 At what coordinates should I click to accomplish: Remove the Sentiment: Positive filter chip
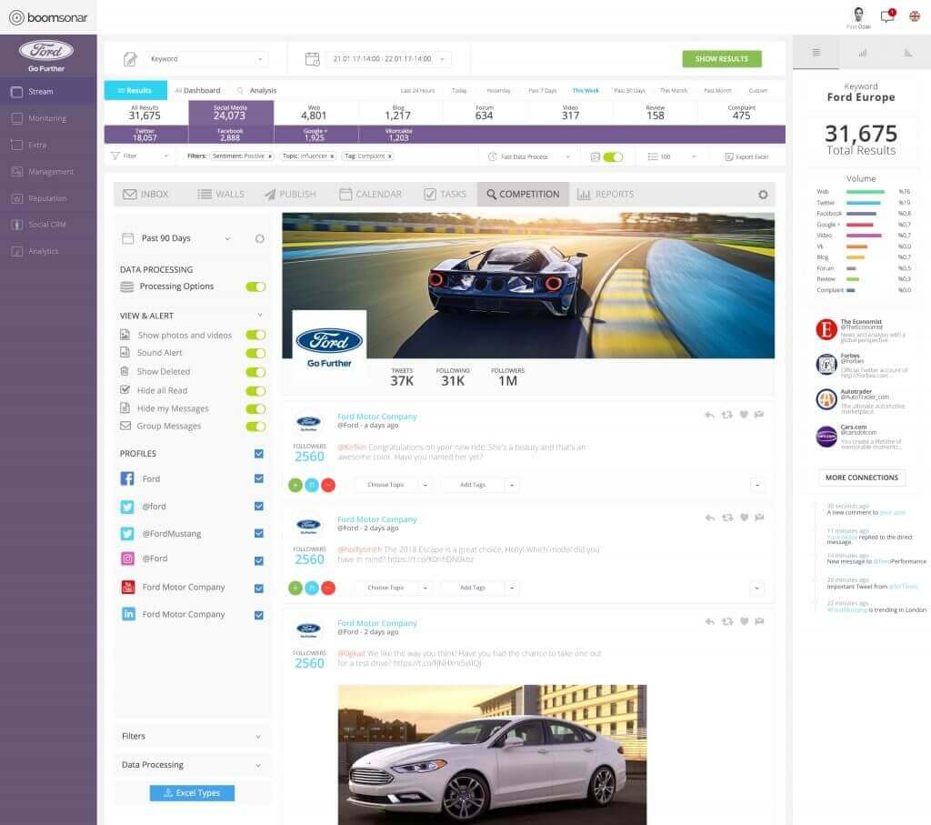269,156
